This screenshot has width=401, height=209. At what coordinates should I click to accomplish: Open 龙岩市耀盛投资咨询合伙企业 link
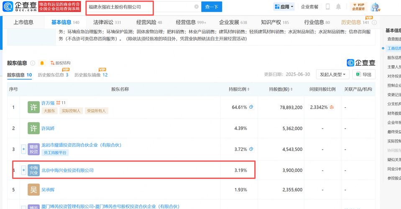coord(81,145)
